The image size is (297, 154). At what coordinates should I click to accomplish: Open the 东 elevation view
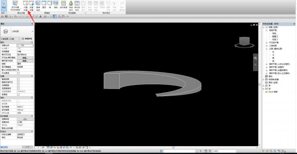(273, 52)
